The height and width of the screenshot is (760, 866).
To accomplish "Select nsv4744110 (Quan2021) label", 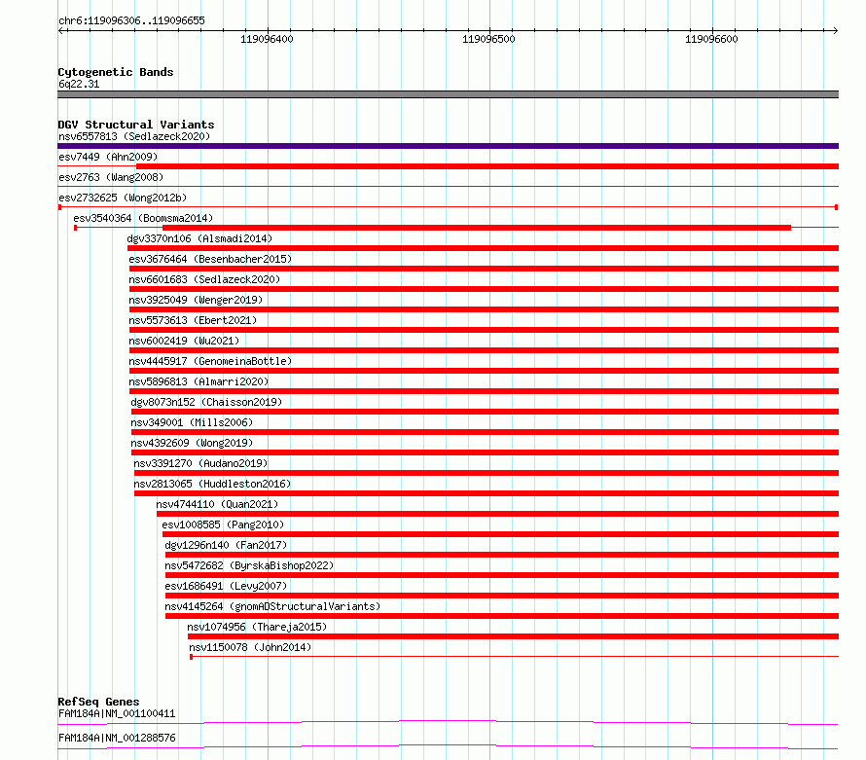I will click(x=217, y=504).
